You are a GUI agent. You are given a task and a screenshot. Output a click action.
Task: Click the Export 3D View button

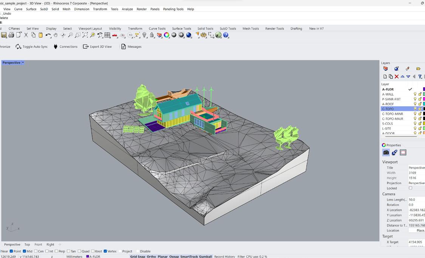coord(97,47)
